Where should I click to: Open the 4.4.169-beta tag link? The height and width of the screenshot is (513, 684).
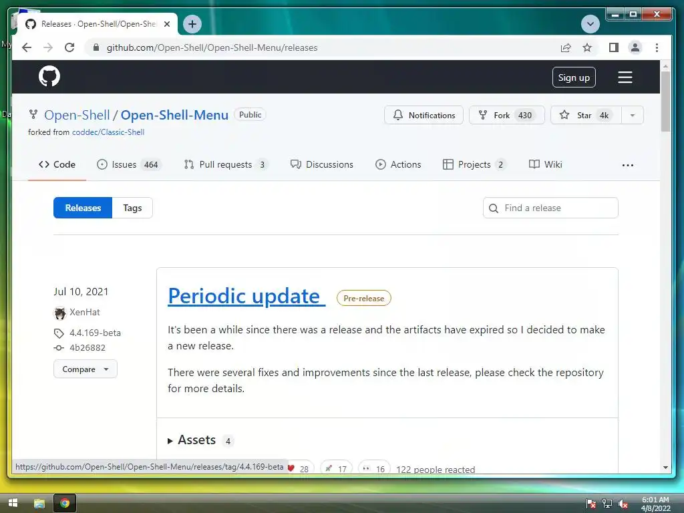(x=95, y=333)
